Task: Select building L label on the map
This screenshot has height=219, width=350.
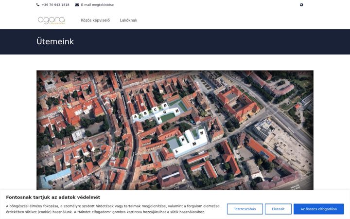Action: click(x=176, y=151)
